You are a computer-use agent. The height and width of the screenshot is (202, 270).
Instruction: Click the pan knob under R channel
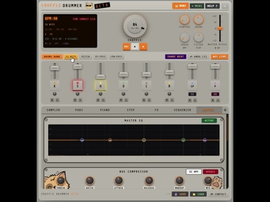click(169, 94)
